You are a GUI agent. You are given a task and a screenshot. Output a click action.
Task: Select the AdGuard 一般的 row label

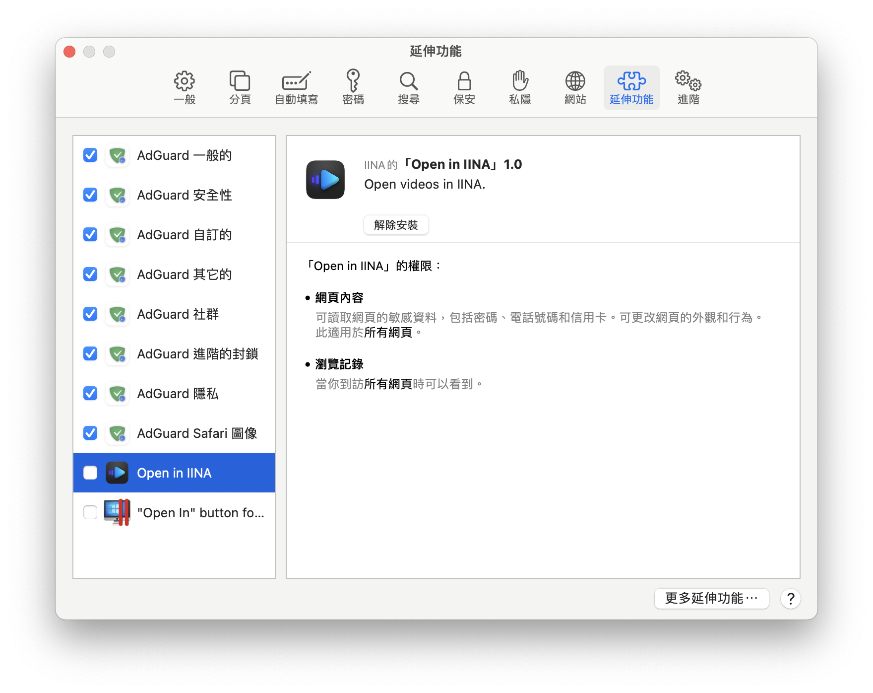(x=185, y=155)
